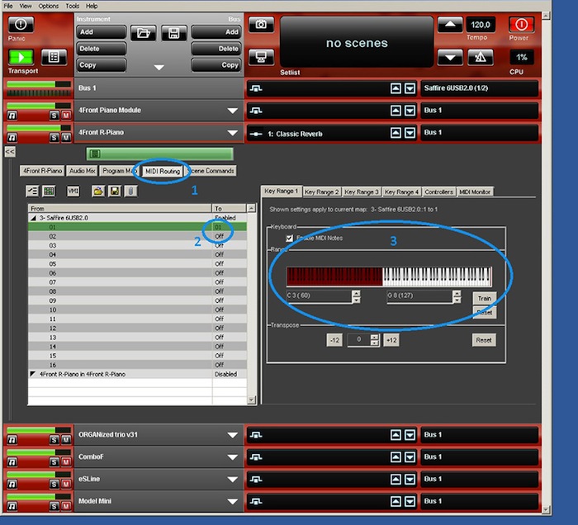Click the camera scene snapshot icon
Screen dimensions: 578x525
[x=261, y=25]
